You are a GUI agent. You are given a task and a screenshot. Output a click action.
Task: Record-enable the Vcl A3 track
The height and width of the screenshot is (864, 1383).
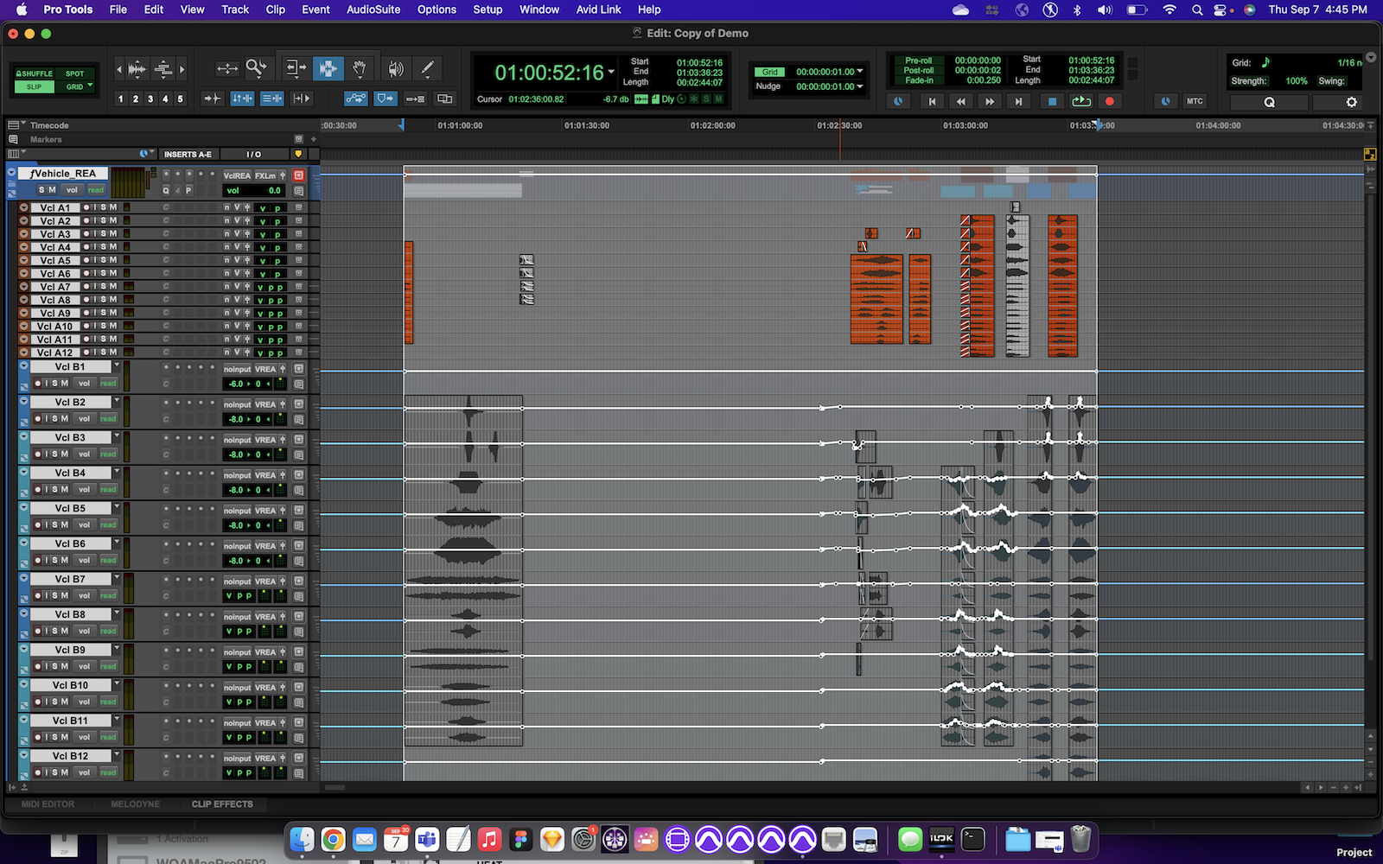(87, 234)
